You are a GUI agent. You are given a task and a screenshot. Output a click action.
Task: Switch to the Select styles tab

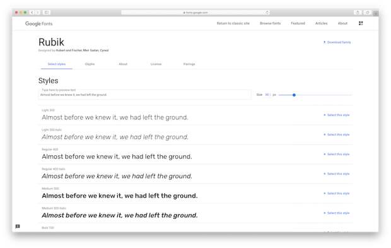pyautogui.click(x=57, y=64)
